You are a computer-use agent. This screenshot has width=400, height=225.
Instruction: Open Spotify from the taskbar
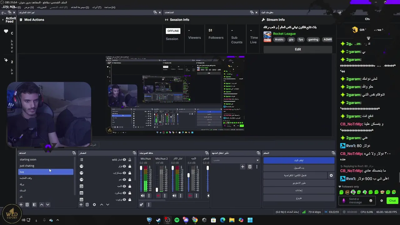point(177,220)
